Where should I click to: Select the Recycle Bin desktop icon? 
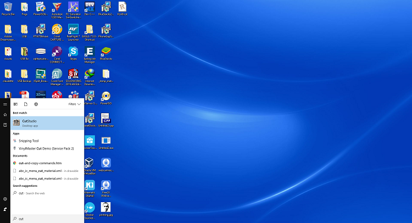(8, 9)
